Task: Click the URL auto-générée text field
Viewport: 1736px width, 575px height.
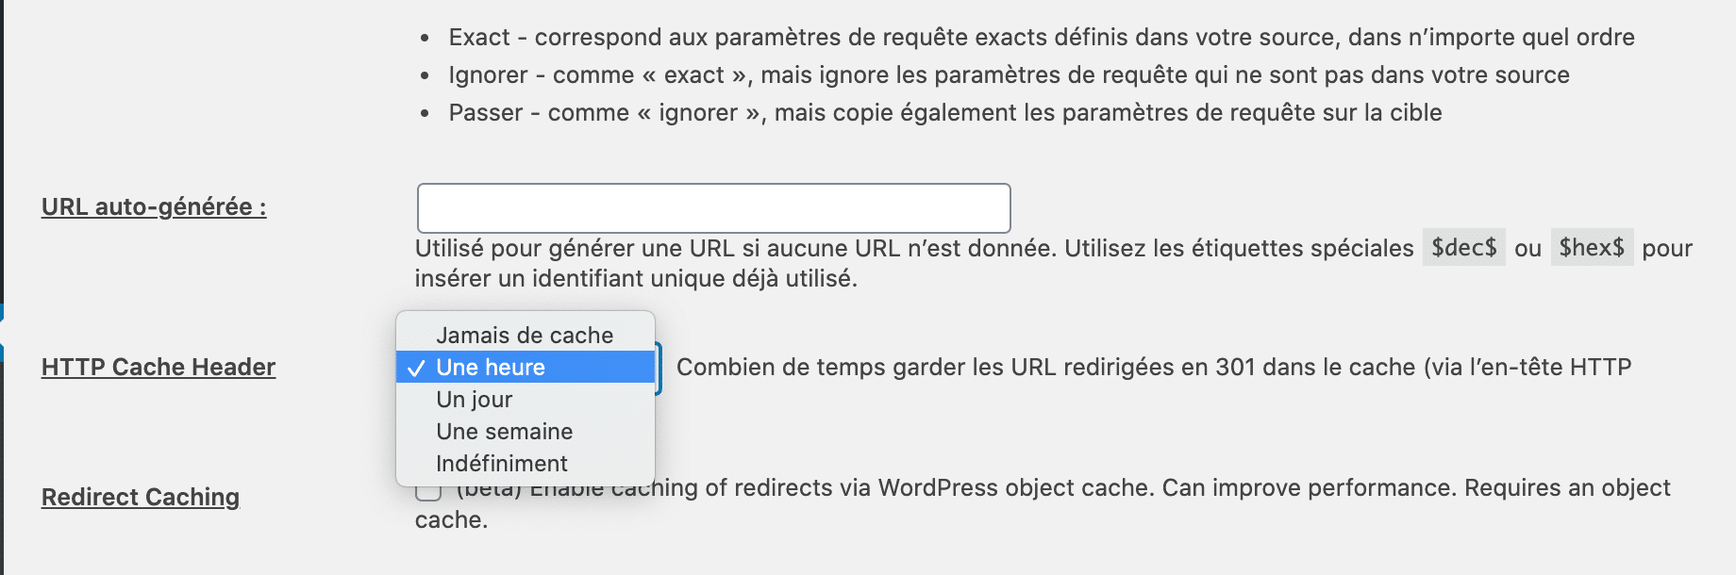Action: (x=713, y=208)
